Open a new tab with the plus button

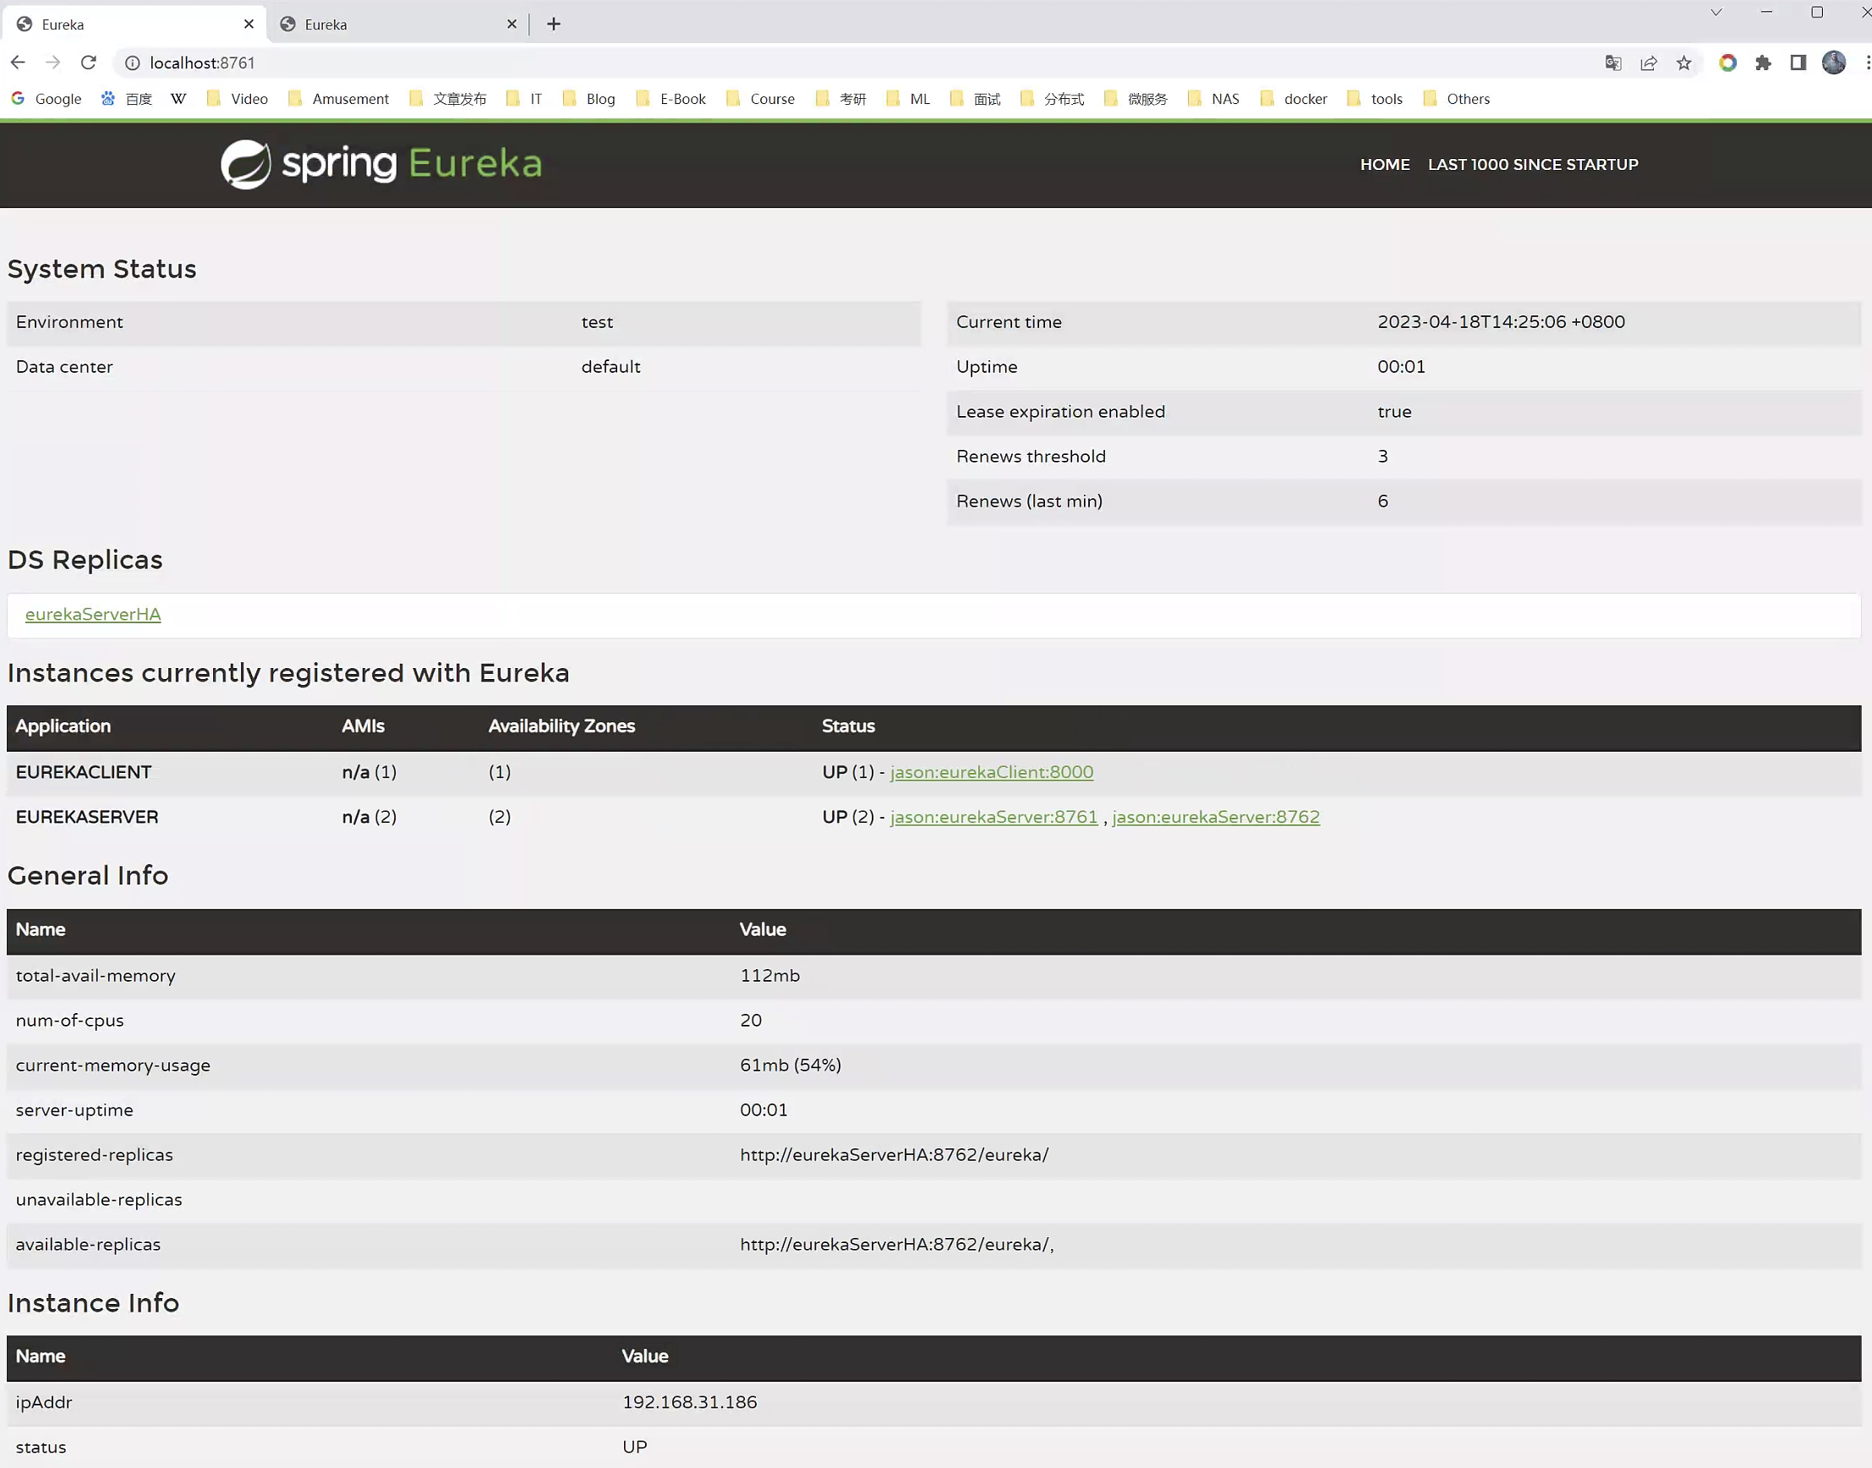[x=554, y=24]
